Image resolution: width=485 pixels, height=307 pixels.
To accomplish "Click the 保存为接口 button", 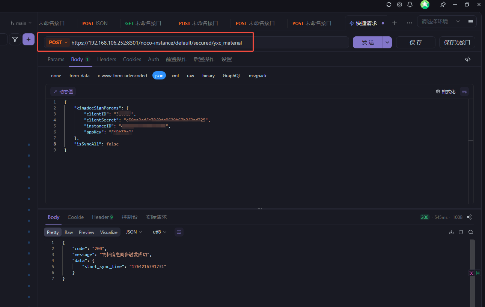I will (x=457, y=43).
